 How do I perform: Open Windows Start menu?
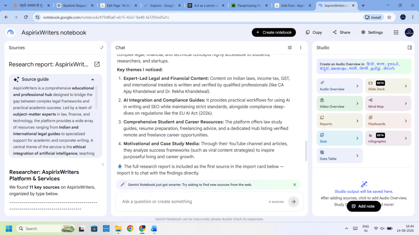[x=9, y=228]
